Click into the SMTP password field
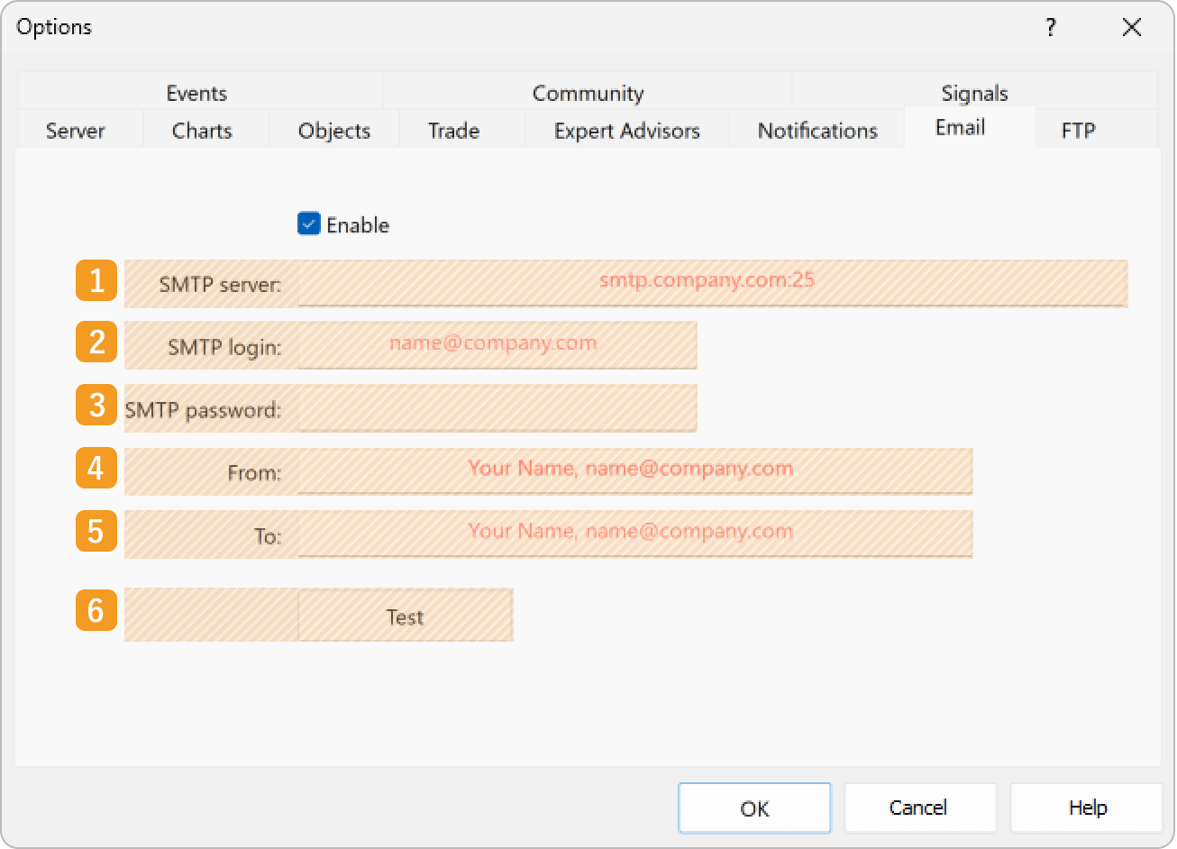 click(x=497, y=409)
